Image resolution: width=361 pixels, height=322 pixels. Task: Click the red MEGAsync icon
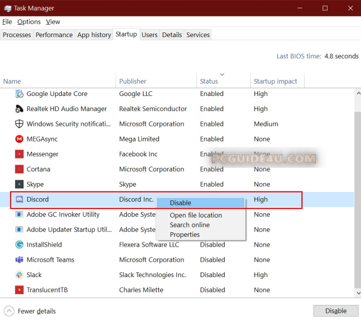tap(19, 139)
